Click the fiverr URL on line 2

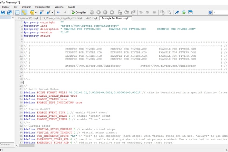tap(89, 26)
